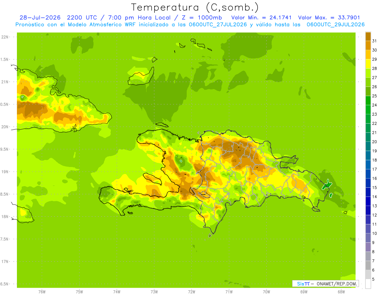The image size is (383, 296).
Task: Click the 'SisTT - ONAMET/REP.DOM.' credit label
Action: 325,284
